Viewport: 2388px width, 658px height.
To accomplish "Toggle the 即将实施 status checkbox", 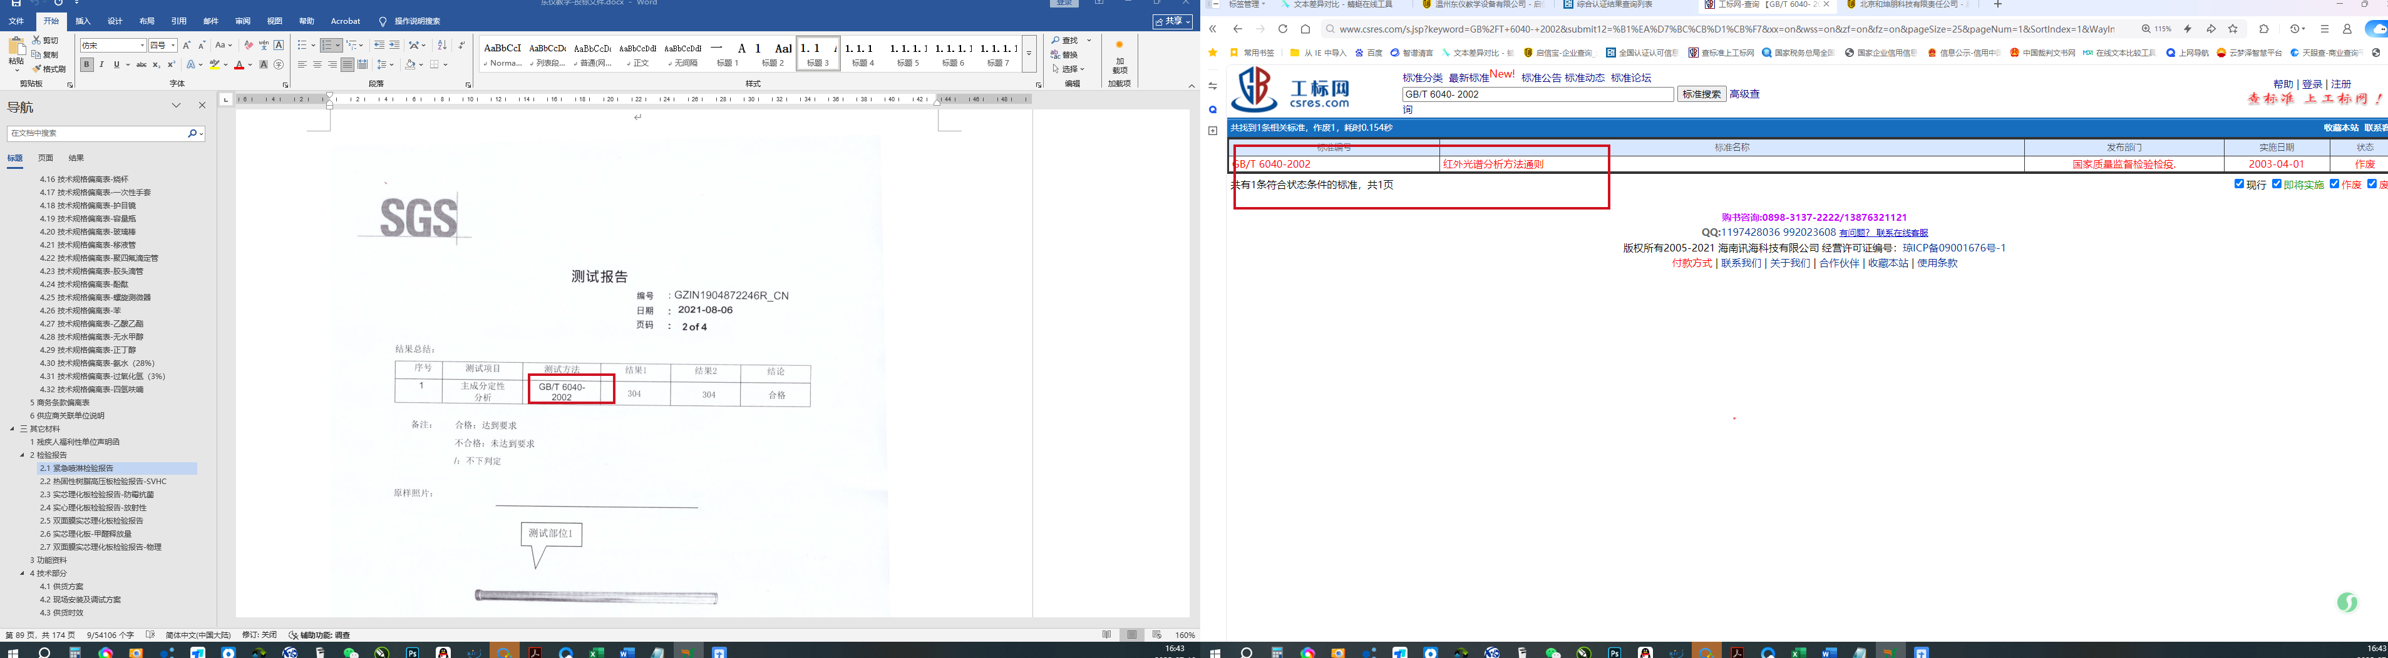I will click(2277, 184).
